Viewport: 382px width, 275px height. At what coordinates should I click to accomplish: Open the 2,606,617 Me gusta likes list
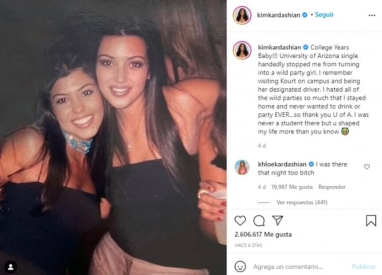tap(263, 235)
